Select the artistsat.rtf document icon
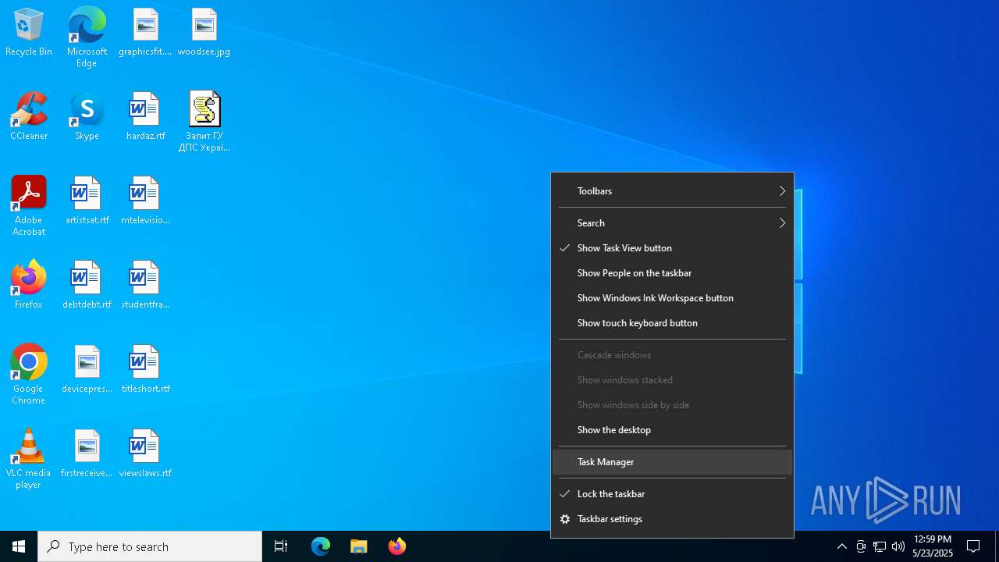Image resolution: width=999 pixels, height=562 pixels. point(87,201)
